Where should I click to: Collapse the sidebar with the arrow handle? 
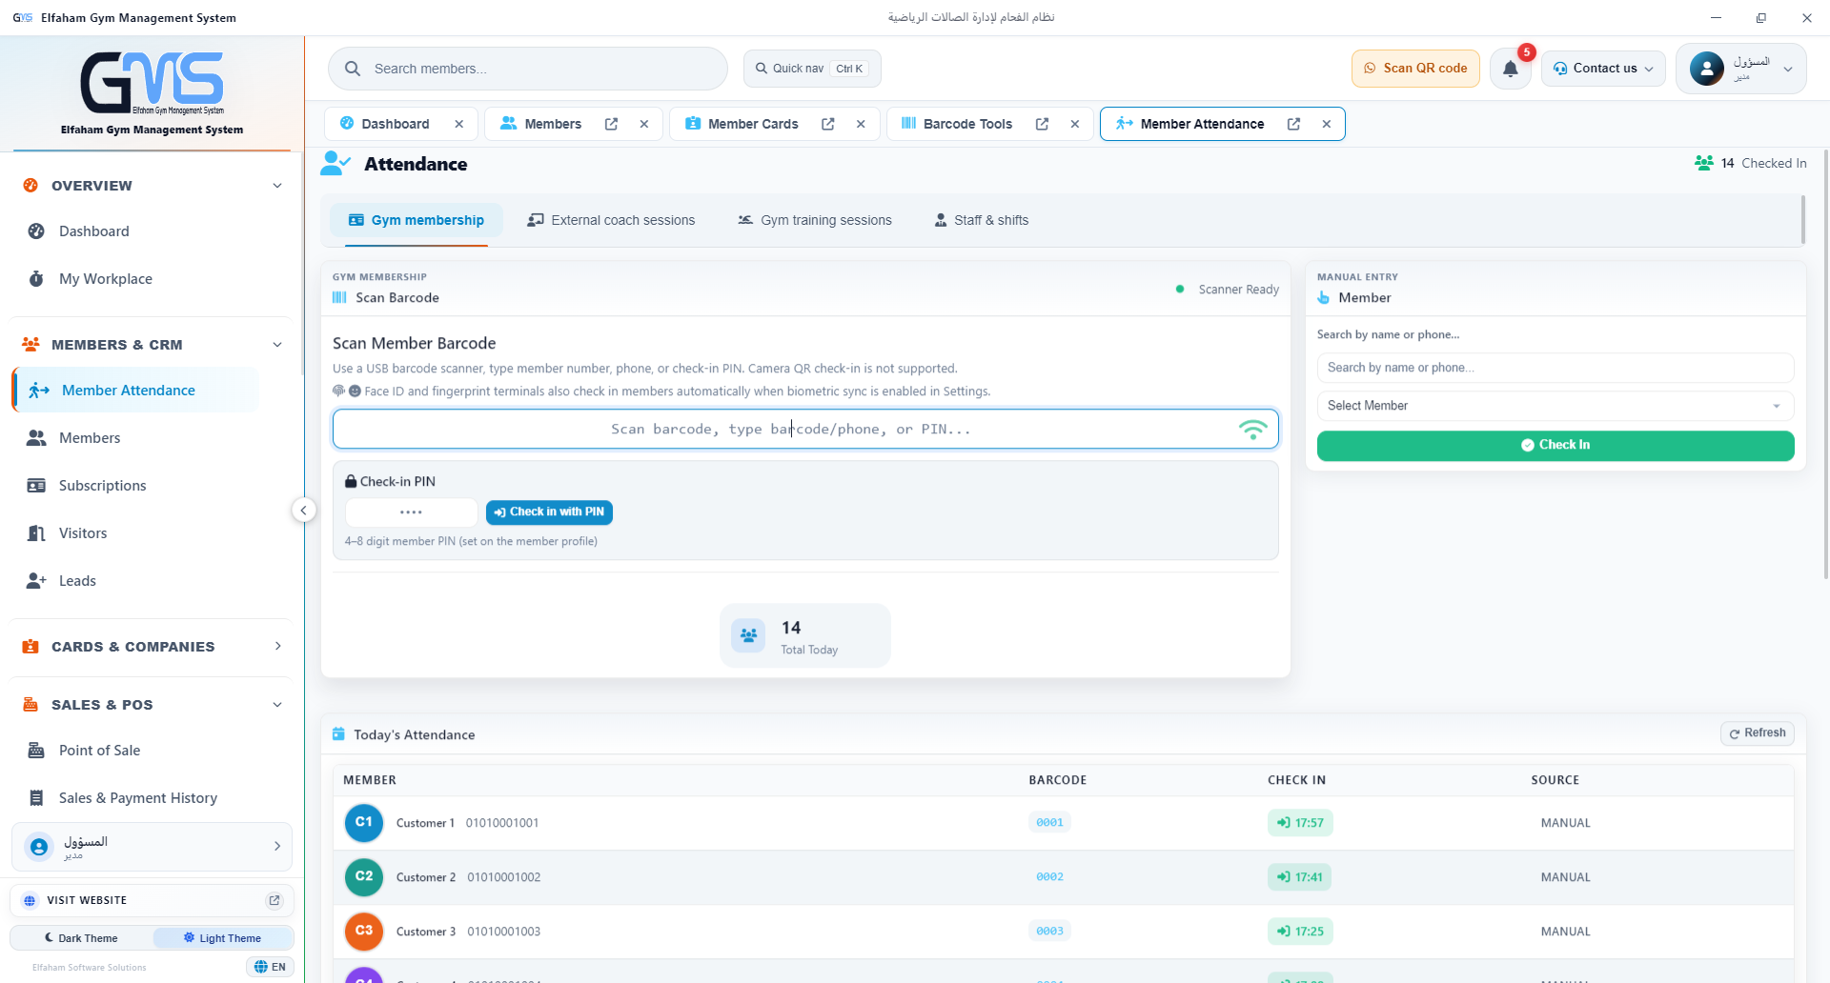click(x=303, y=511)
